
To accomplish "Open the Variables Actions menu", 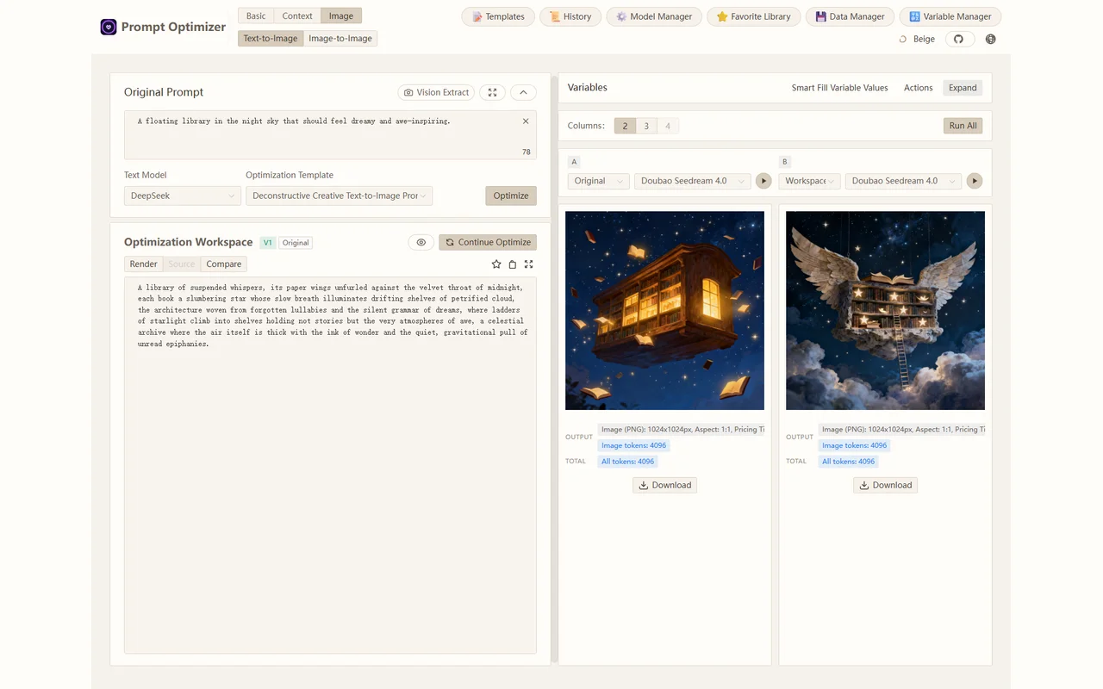I will point(918,88).
